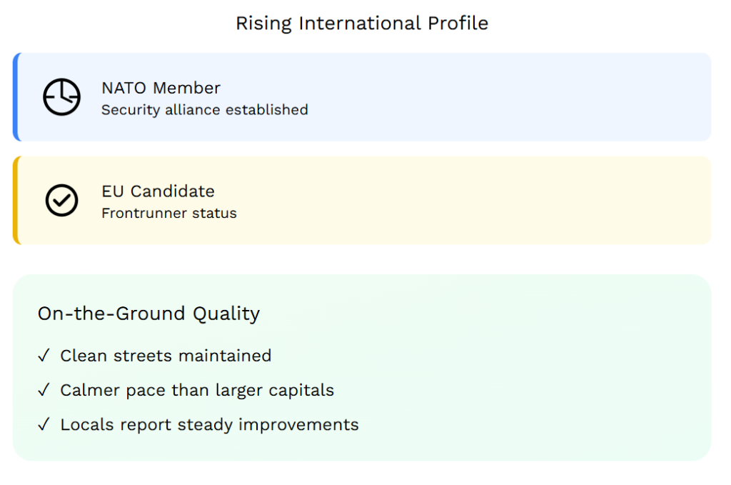Image resolution: width=731 pixels, height=485 pixels.
Task: Click the Security alliance established subtitle
Action: pyautogui.click(x=204, y=110)
